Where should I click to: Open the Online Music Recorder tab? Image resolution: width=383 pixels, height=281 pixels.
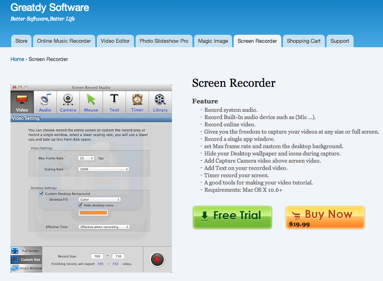pyautogui.click(x=64, y=41)
